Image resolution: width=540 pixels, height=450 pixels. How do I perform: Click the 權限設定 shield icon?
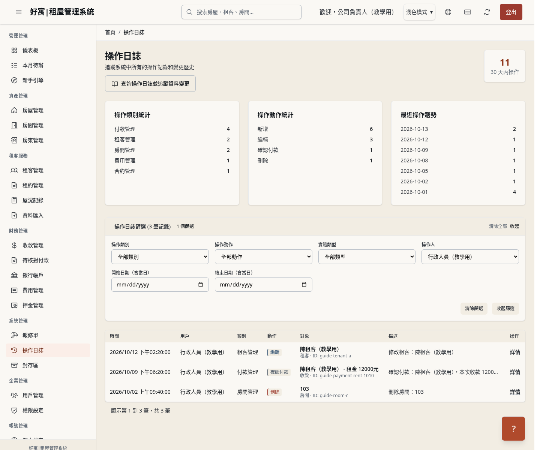coord(14,410)
